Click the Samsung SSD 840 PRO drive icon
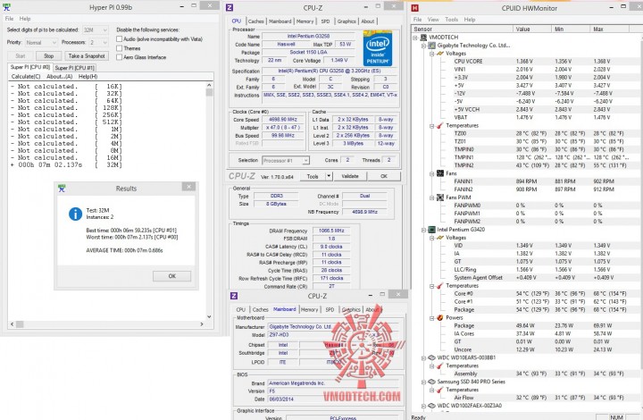 tap(432, 382)
